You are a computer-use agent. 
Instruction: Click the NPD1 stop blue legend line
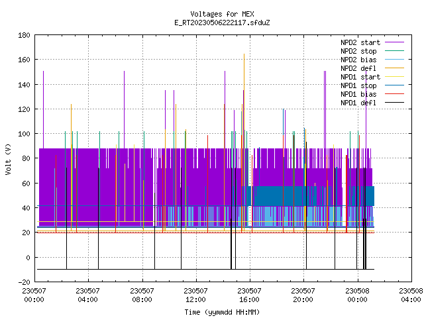(x=394, y=85)
